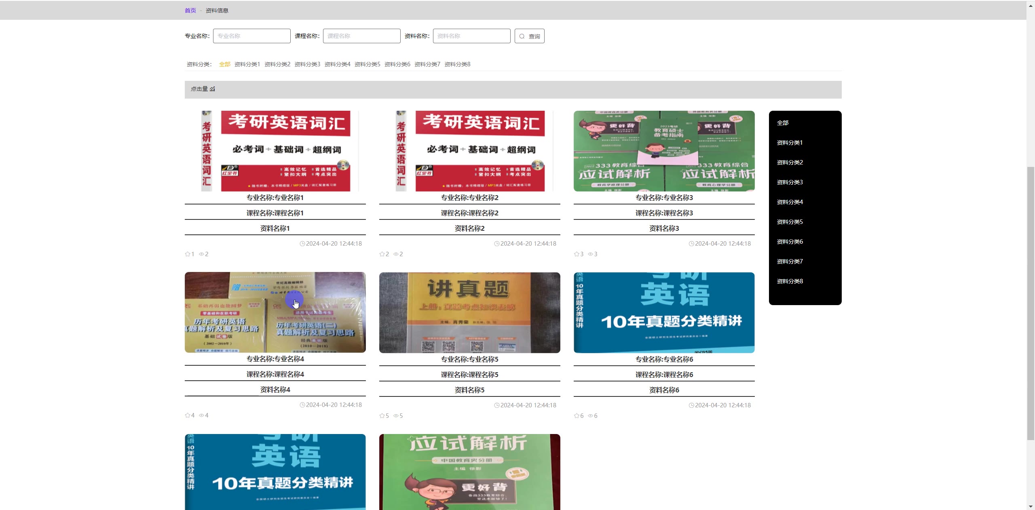Select 资料分类1 in the top filter row

(x=247, y=64)
